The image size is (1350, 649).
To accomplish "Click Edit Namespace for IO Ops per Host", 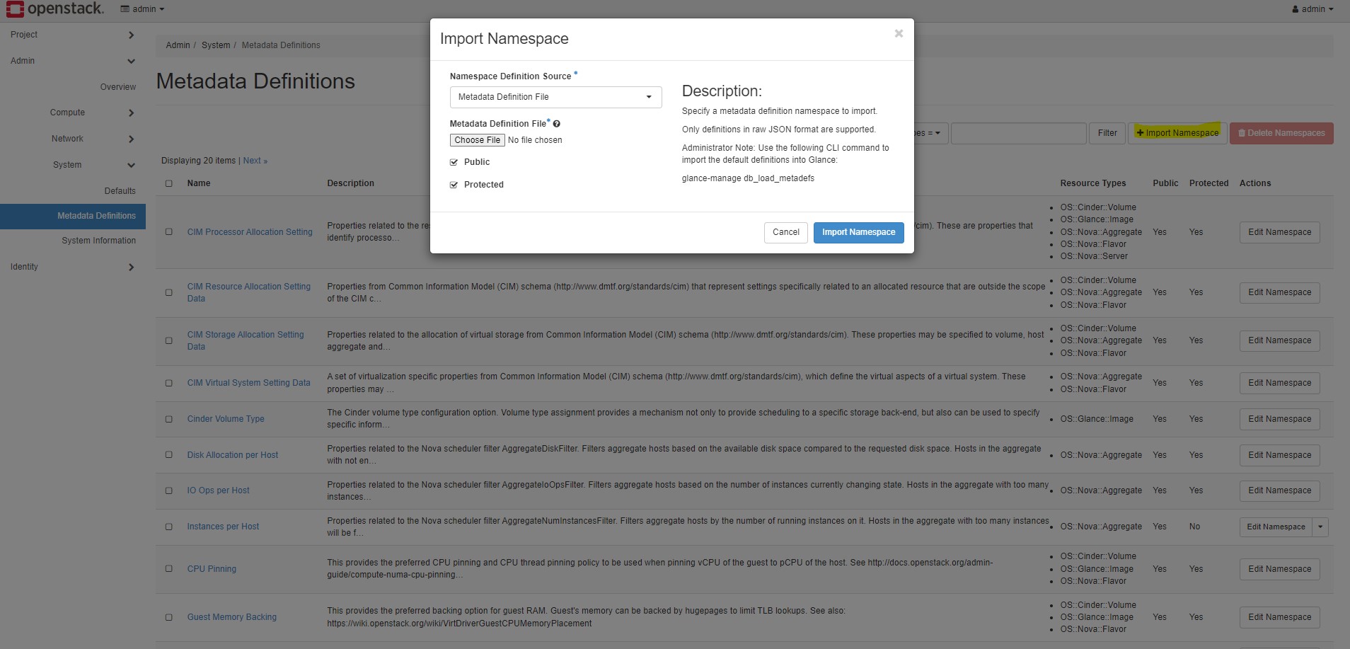I will point(1280,490).
